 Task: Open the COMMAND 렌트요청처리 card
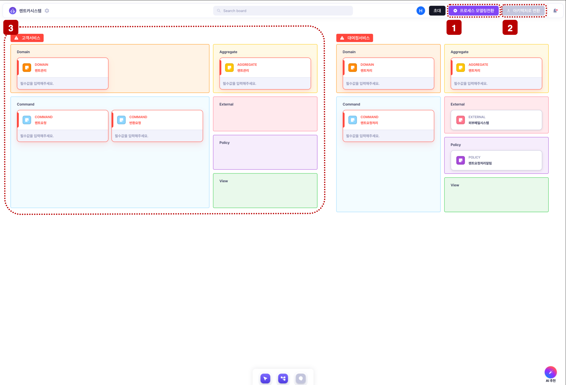point(388,126)
